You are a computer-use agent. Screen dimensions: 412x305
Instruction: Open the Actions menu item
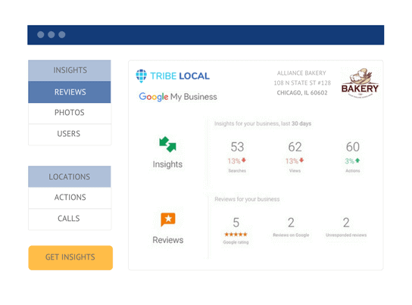[70, 198]
